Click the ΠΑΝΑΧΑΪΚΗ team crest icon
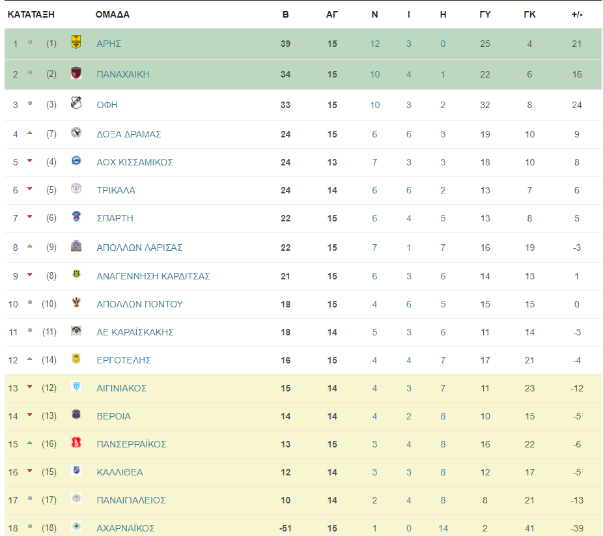Screen dimensions: 603x536 [76, 72]
